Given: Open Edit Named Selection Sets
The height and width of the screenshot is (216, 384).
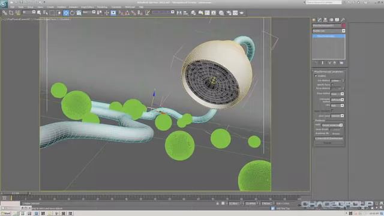Looking at the screenshot, I should pyautogui.click(x=148, y=13).
